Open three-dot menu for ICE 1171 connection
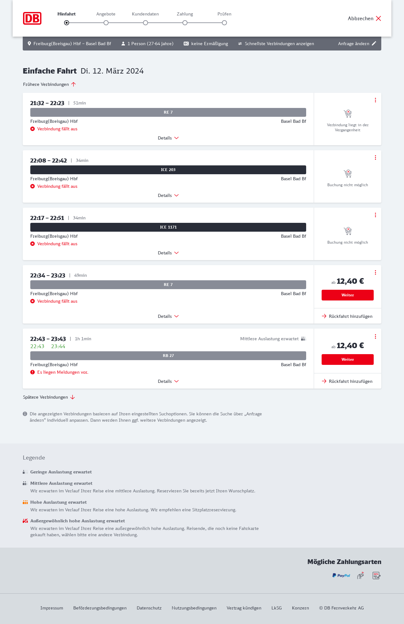The width and height of the screenshot is (404, 624). [x=375, y=215]
